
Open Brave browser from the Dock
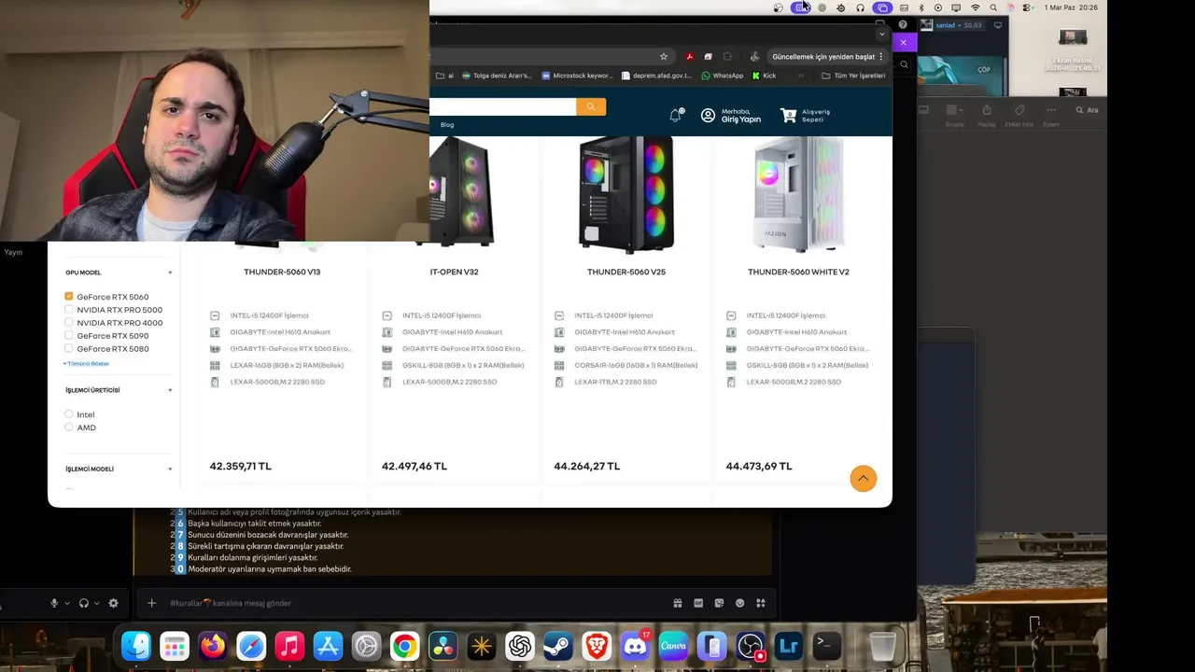[x=597, y=646]
